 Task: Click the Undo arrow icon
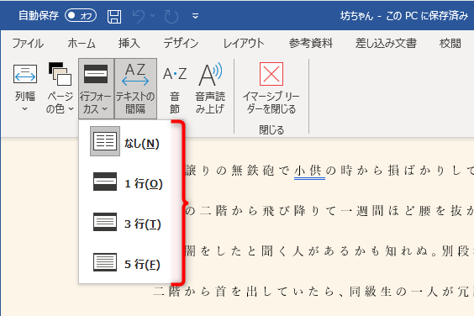(x=139, y=16)
